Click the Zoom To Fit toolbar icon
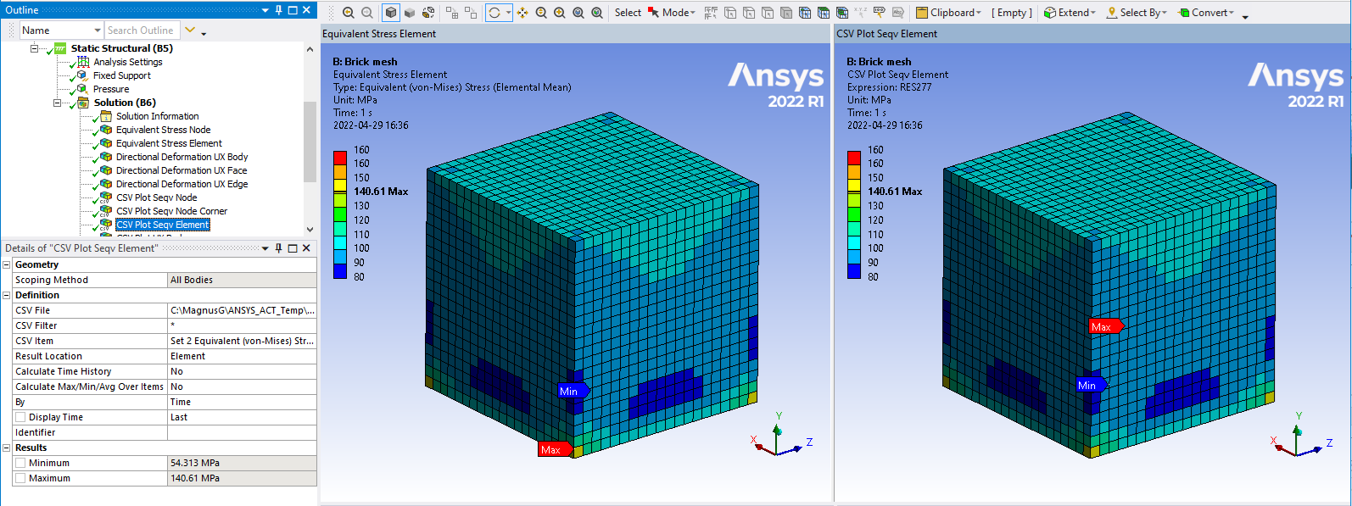 point(578,13)
